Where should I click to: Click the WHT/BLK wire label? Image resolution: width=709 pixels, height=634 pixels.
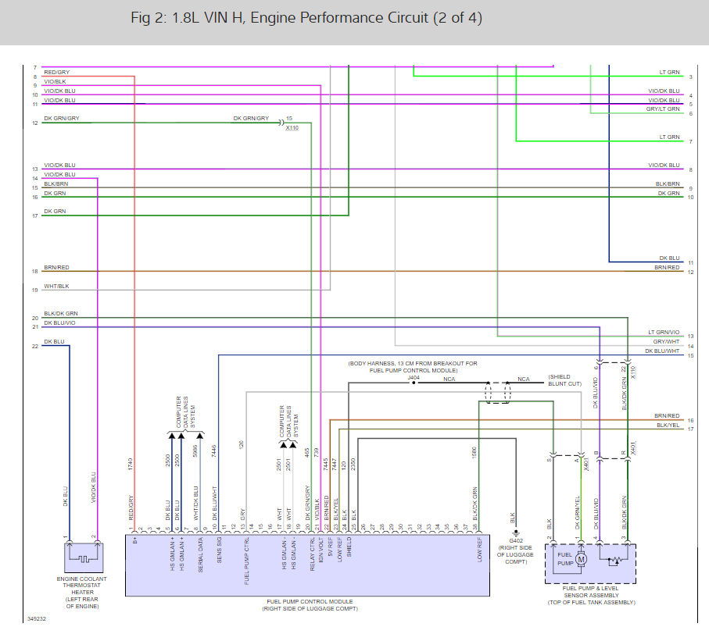pyautogui.click(x=56, y=287)
